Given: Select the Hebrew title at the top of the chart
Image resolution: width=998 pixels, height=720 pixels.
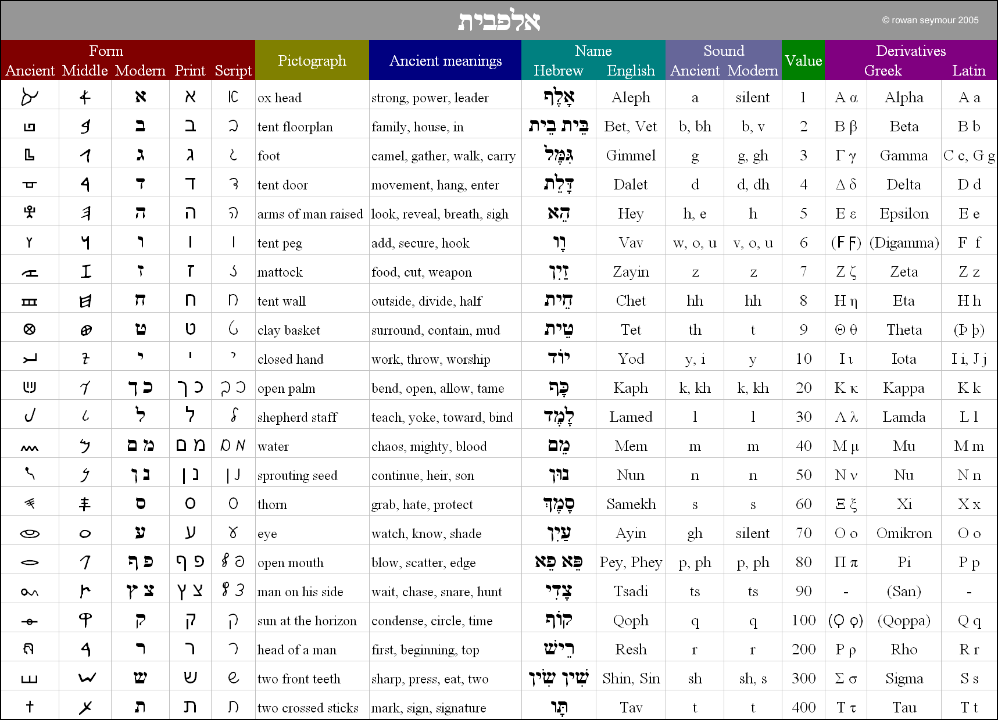Looking at the screenshot, I should (499, 19).
